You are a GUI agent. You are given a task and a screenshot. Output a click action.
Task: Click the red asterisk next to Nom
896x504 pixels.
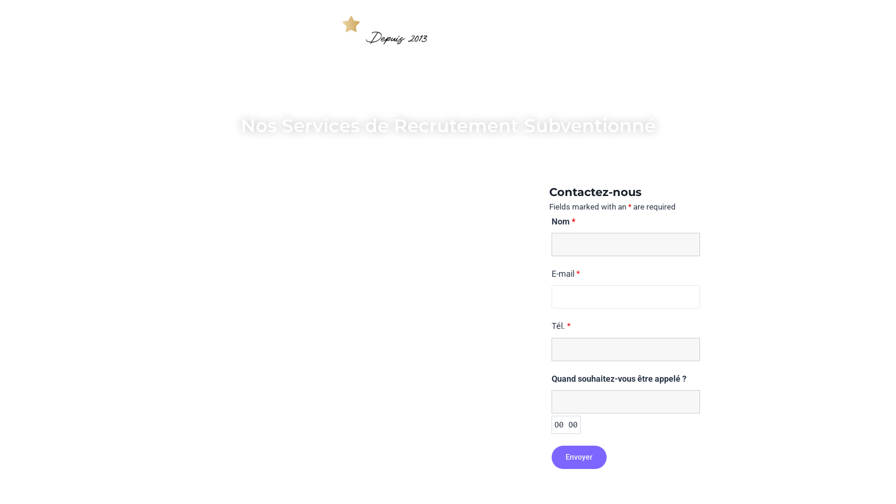[x=574, y=221]
